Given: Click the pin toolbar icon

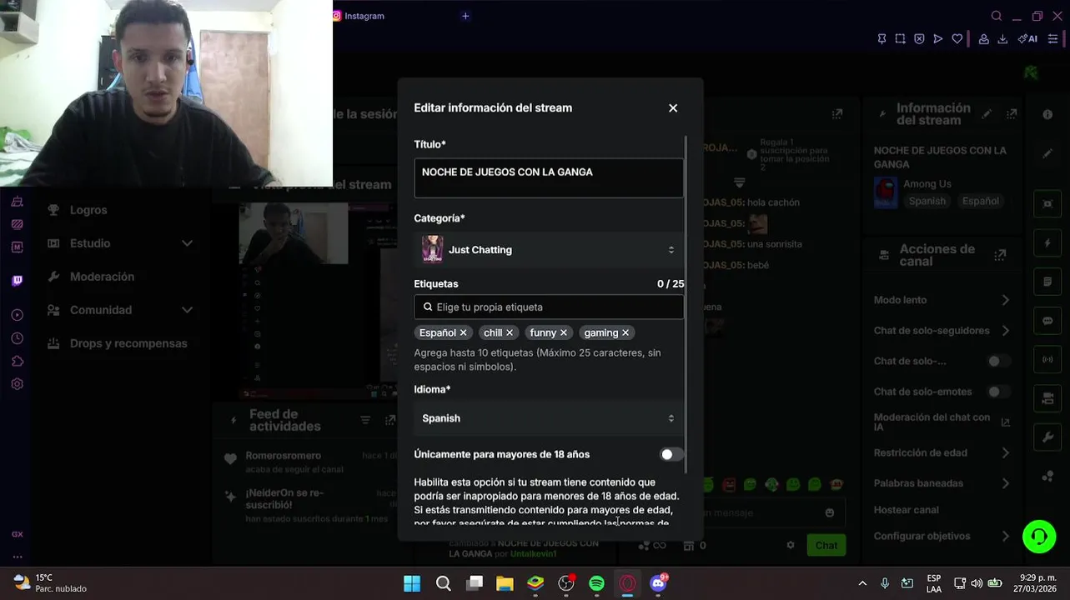Looking at the screenshot, I should point(882,39).
